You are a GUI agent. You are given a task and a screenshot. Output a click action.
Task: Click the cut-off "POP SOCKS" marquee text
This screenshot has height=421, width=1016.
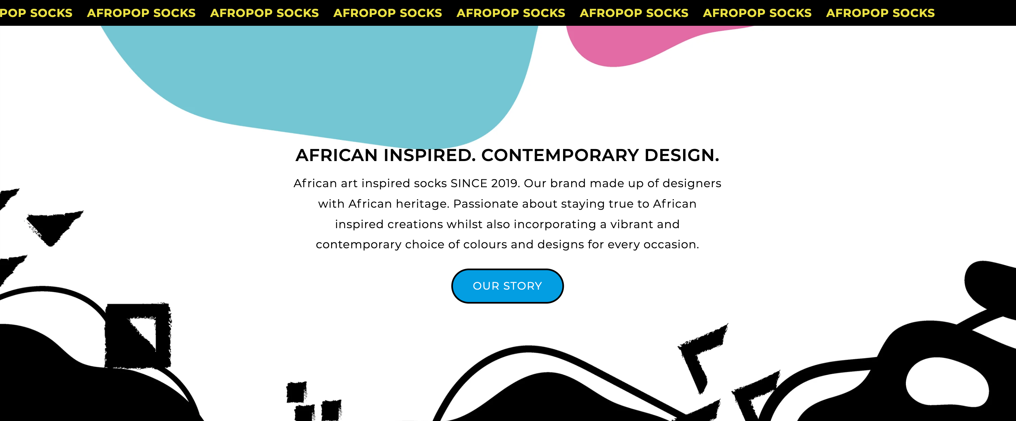pyautogui.click(x=36, y=13)
